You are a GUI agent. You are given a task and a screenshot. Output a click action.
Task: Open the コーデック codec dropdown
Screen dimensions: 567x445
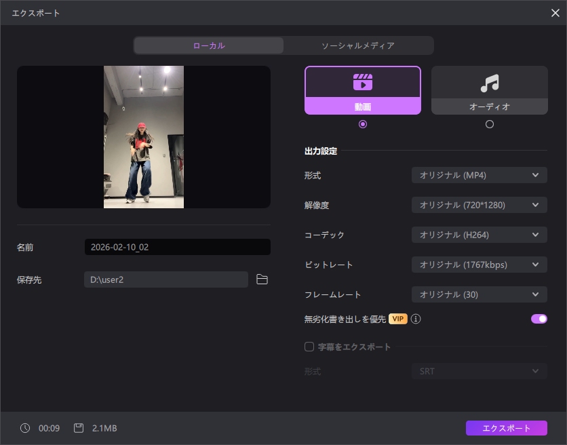tap(479, 235)
